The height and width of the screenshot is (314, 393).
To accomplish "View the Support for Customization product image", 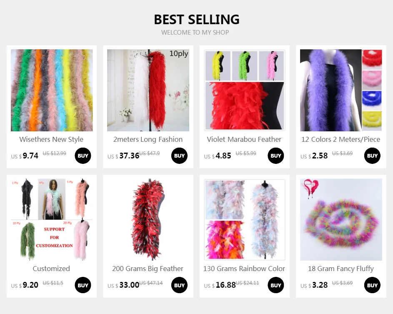I will [x=52, y=220].
